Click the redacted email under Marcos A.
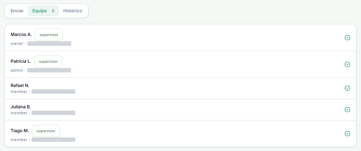Image resolution: width=361 pixels, height=151 pixels. [49, 43]
